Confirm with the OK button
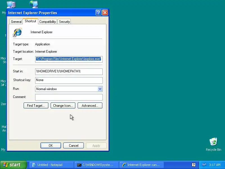225x169 pixels. (51, 145)
